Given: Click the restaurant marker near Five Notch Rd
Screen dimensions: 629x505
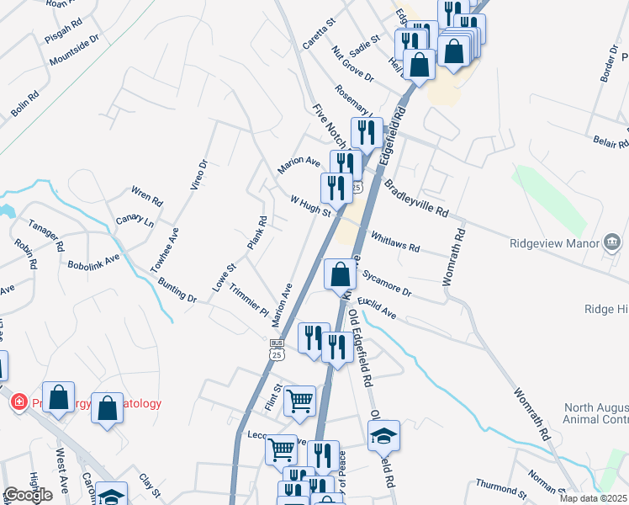Looking at the screenshot, I should coord(367,134).
